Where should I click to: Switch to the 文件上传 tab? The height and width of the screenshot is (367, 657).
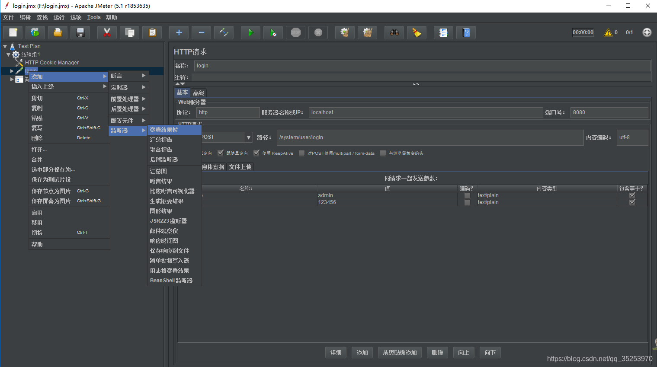240,167
